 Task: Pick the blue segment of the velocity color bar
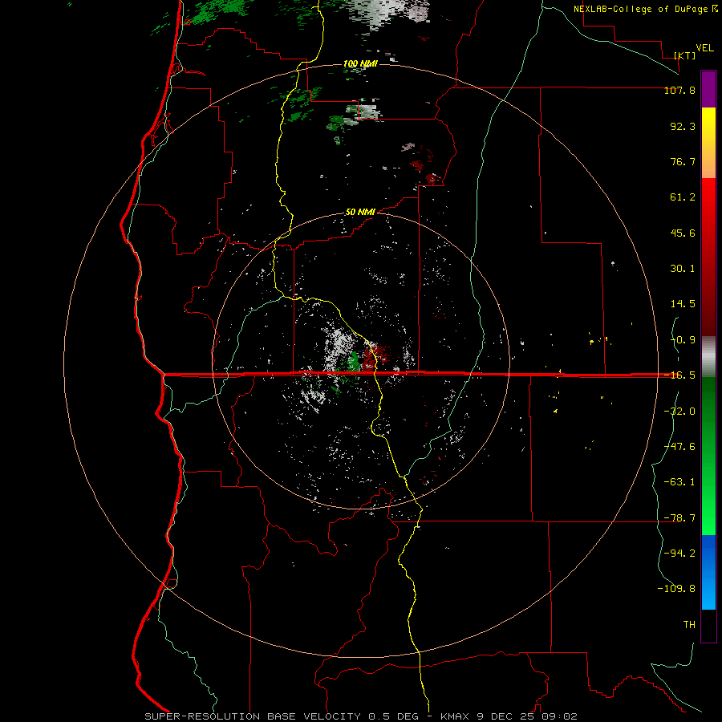tap(708, 572)
